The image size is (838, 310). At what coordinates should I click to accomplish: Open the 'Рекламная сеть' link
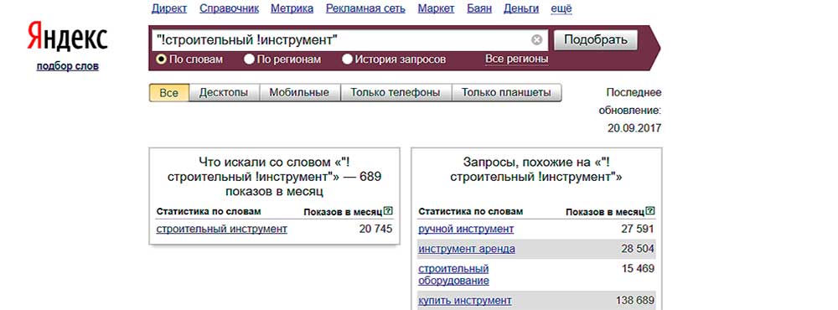tap(365, 8)
